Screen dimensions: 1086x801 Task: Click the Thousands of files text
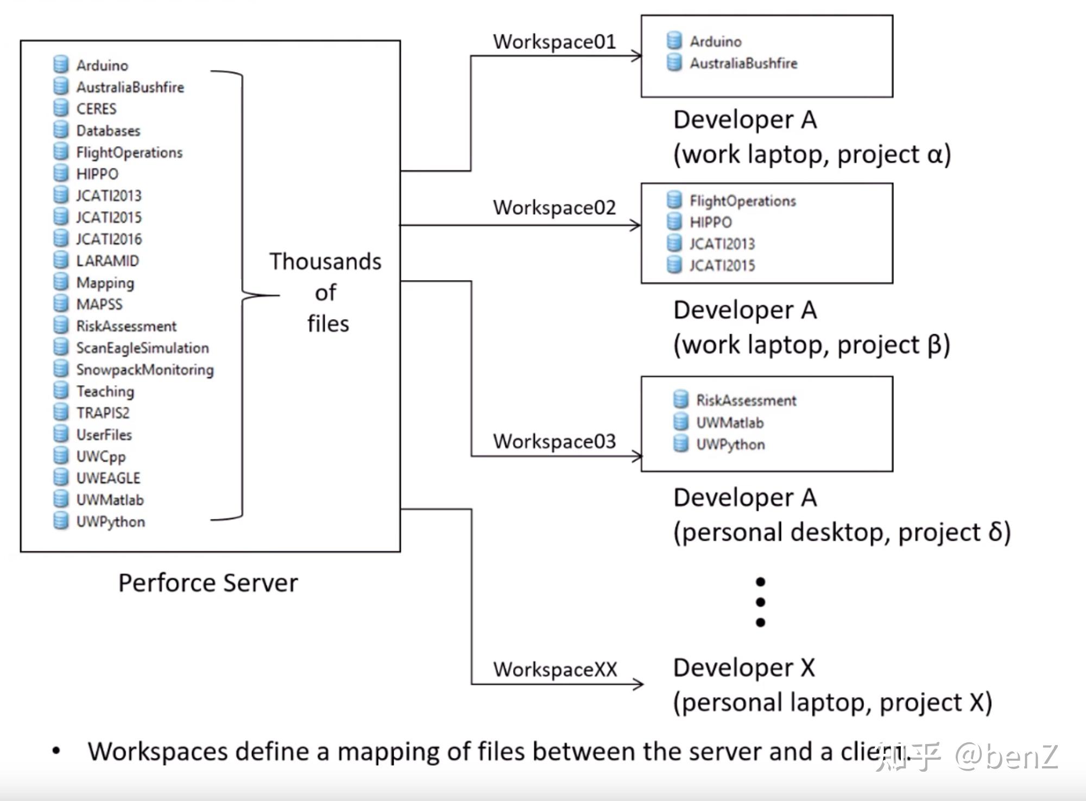(x=326, y=293)
